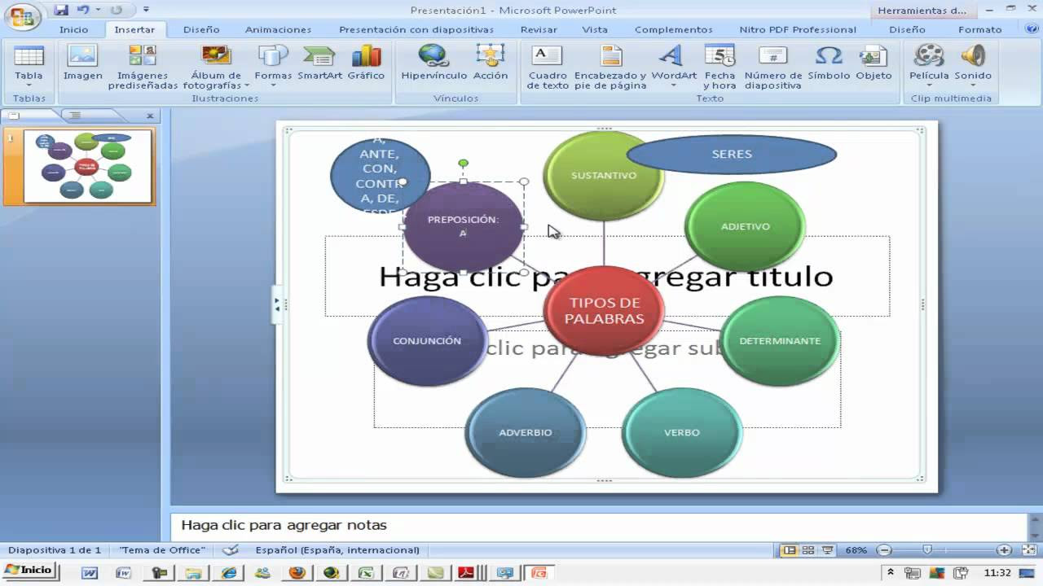
Task: Insert Número de diapositiva
Action: (773, 67)
